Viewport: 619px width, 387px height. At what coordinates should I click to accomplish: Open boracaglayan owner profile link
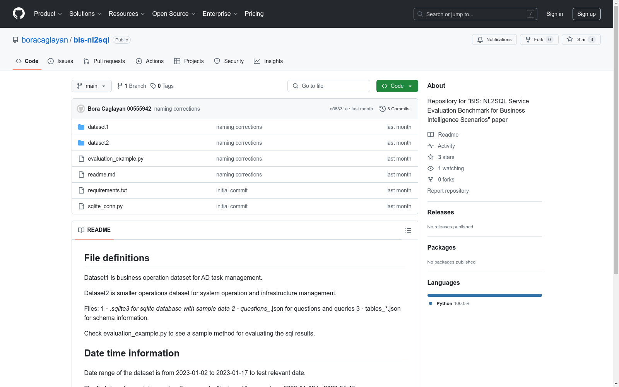45,40
